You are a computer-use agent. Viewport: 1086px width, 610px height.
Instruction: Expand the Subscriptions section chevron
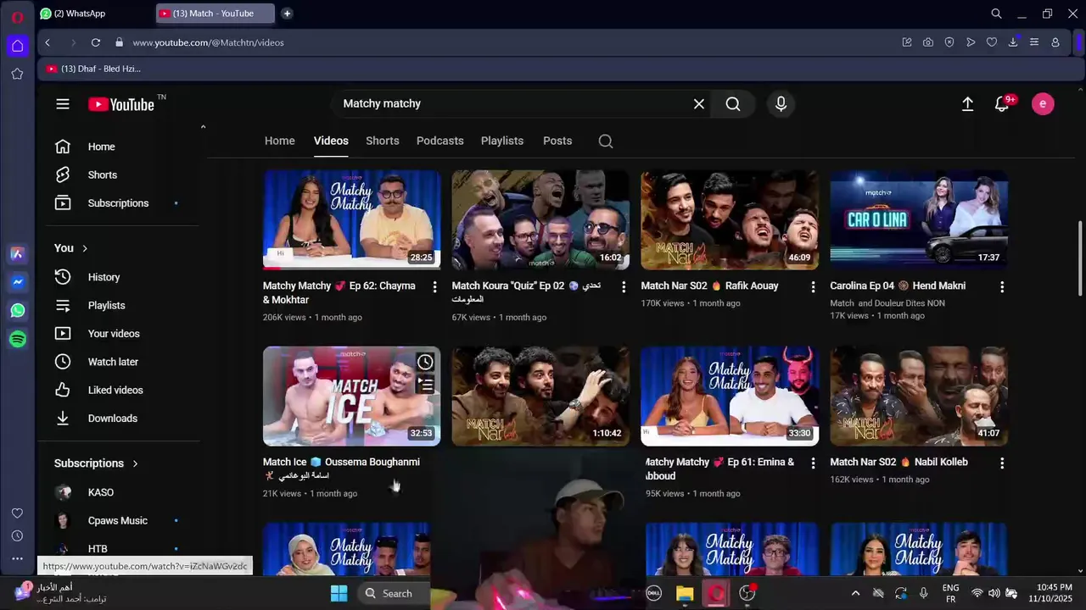(135, 463)
